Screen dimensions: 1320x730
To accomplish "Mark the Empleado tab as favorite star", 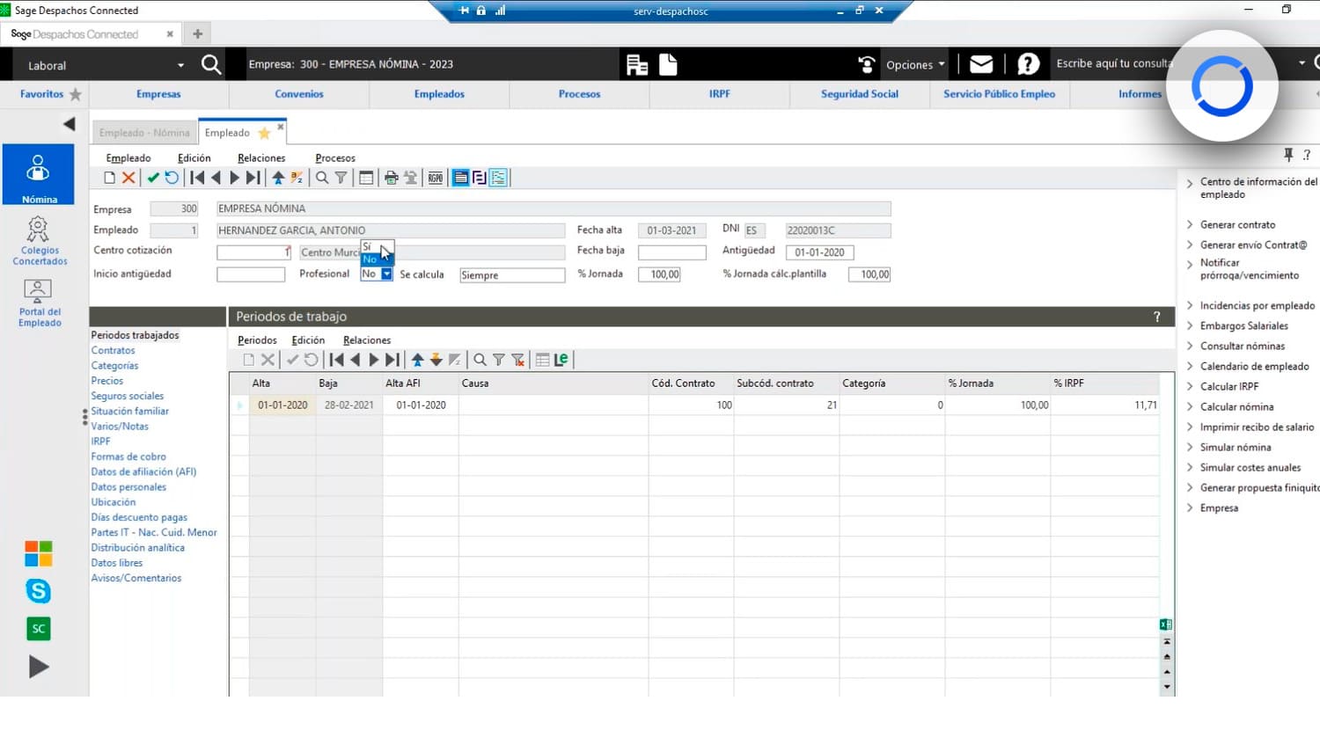I will click(x=264, y=133).
